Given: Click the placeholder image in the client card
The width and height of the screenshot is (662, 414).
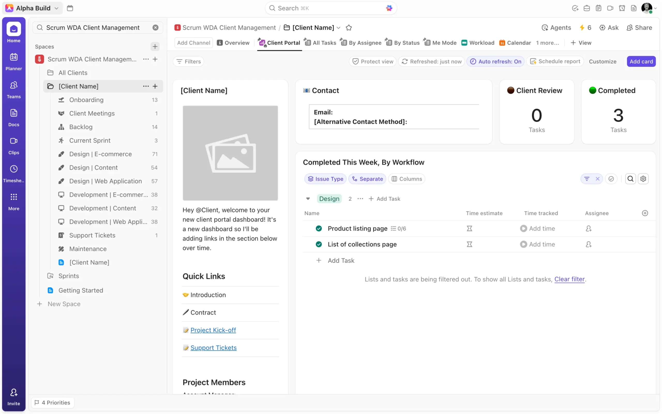Looking at the screenshot, I should click(x=230, y=153).
